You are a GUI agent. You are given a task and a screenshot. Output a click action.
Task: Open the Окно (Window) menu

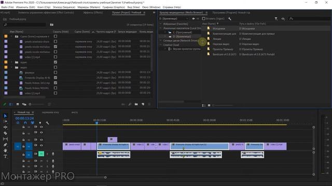click(151, 7)
